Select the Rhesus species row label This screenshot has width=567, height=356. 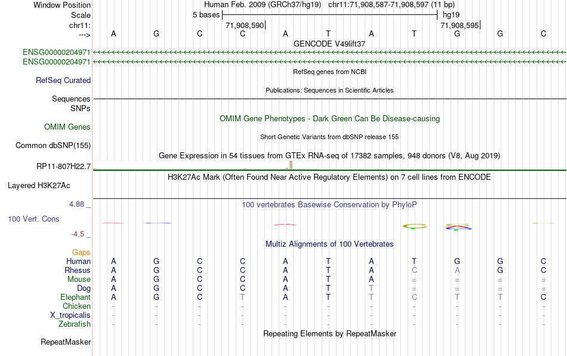click(x=78, y=270)
